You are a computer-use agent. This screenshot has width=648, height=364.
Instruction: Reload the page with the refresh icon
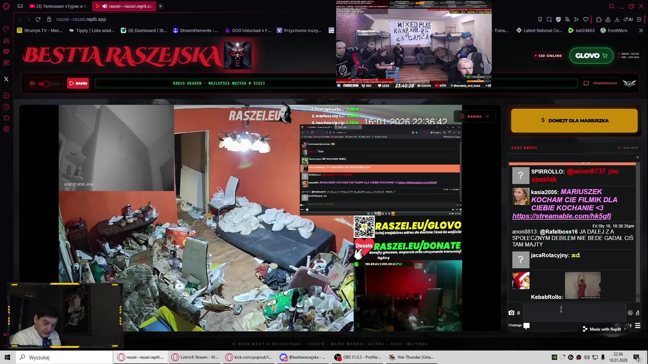click(x=37, y=19)
